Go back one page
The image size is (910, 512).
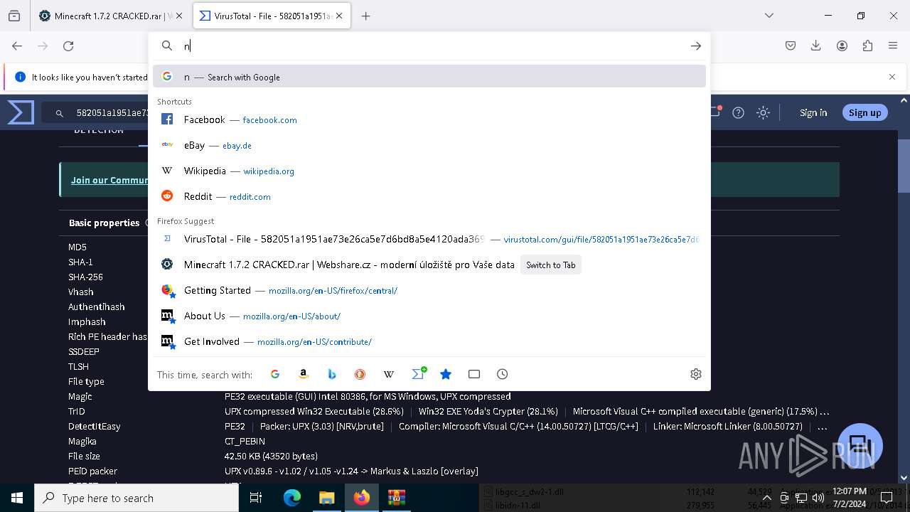coord(17,46)
